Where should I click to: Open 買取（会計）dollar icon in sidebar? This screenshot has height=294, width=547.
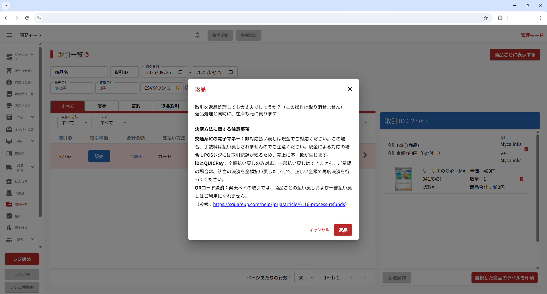point(9,82)
